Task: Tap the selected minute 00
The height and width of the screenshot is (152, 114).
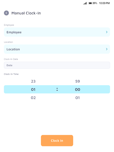Action: [x=77, y=89]
